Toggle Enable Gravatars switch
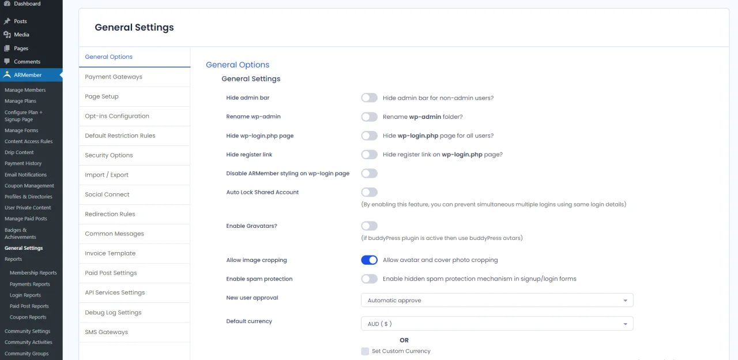Image resolution: width=738 pixels, height=360 pixels. (369, 226)
